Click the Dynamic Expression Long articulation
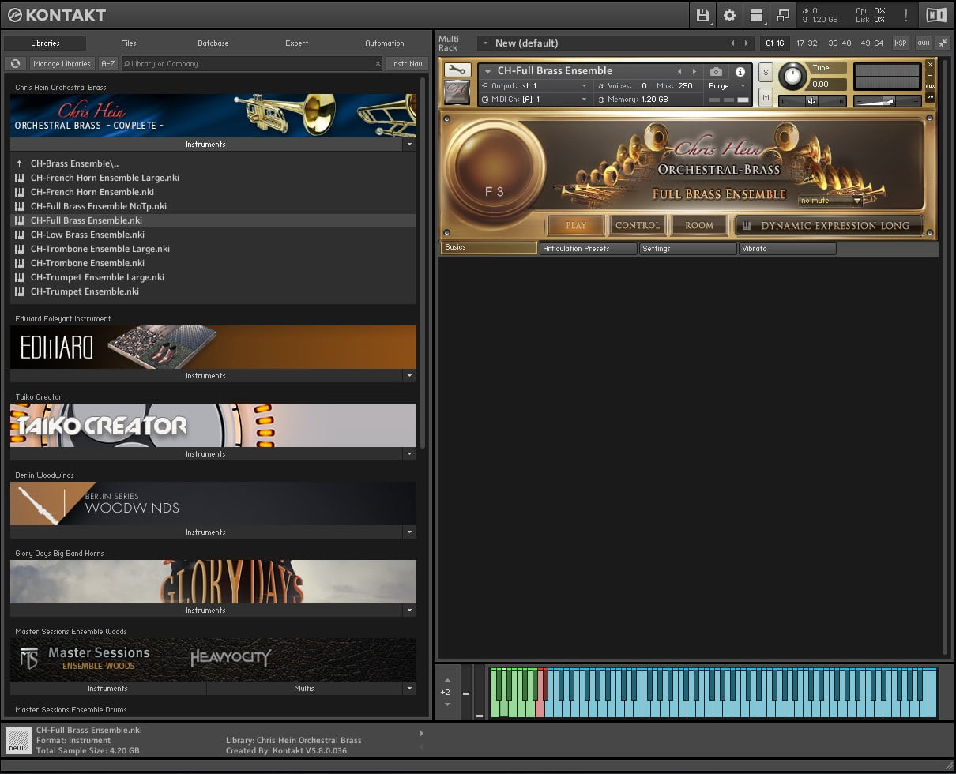Viewport: 956px width, 774px height. coord(829,226)
